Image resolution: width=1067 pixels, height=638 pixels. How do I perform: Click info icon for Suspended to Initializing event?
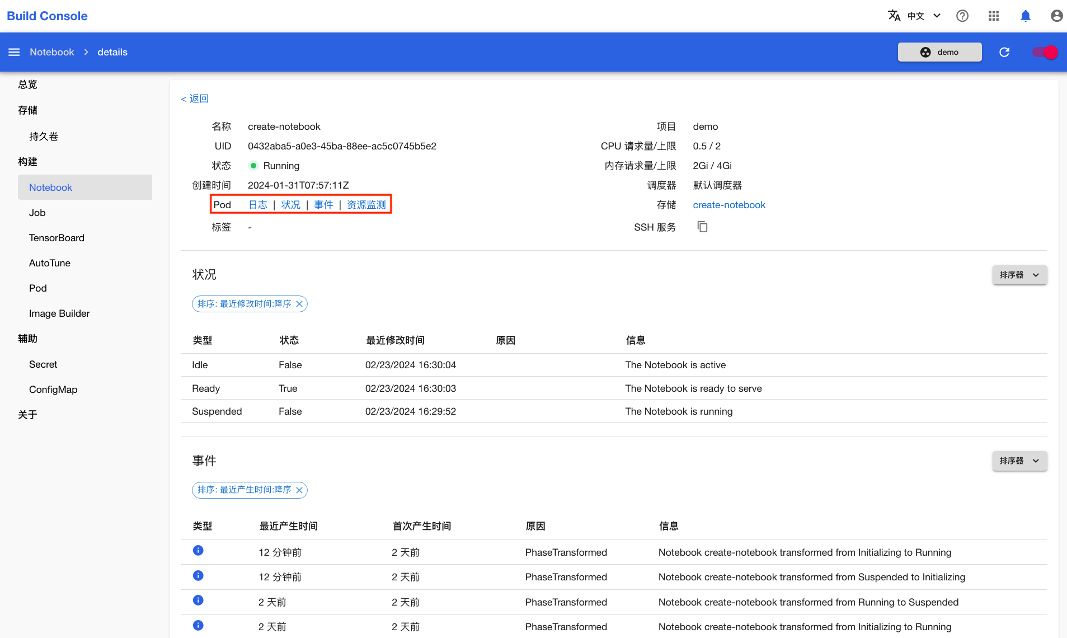click(x=198, y=575)
